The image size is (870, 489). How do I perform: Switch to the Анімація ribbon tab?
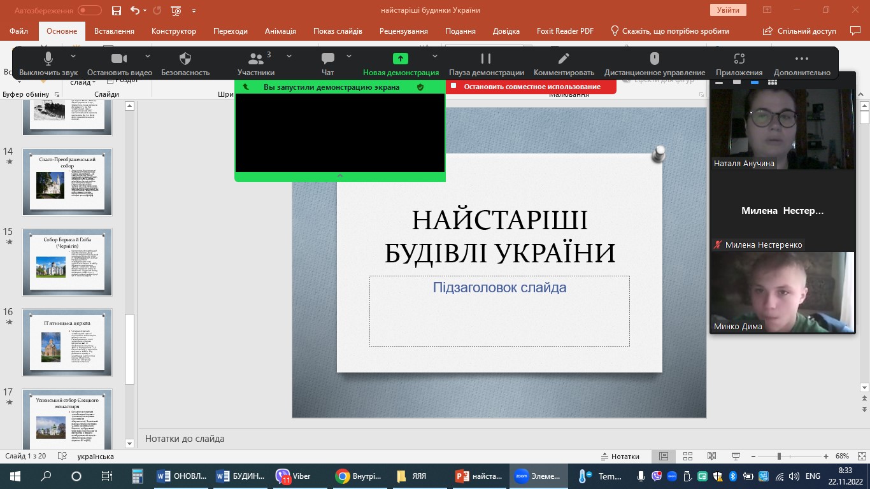(280, 31)
